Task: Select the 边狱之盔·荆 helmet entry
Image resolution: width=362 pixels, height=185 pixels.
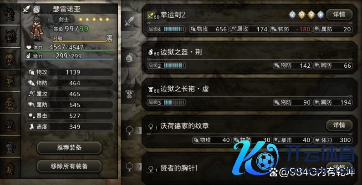Action: [250, 58]
